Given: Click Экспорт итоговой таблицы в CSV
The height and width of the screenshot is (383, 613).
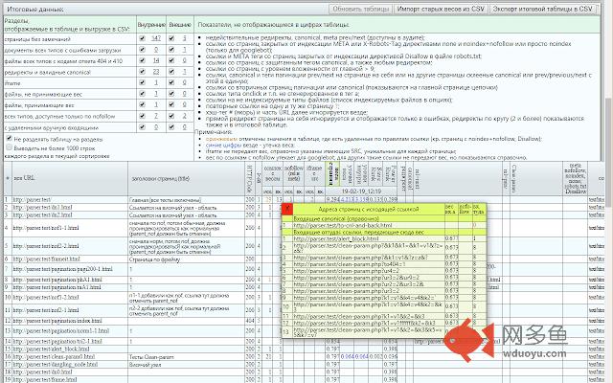Looking at the screenshot, I should pyautogui.click(x=540, y=8).
